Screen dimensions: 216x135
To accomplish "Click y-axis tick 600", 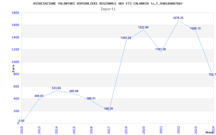I will pos(16,86).
